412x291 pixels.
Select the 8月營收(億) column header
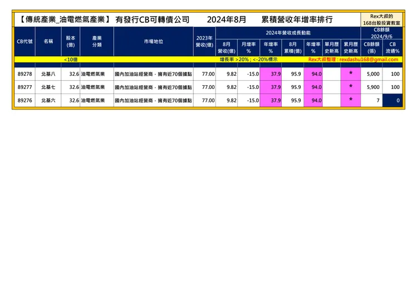(227, 47)
